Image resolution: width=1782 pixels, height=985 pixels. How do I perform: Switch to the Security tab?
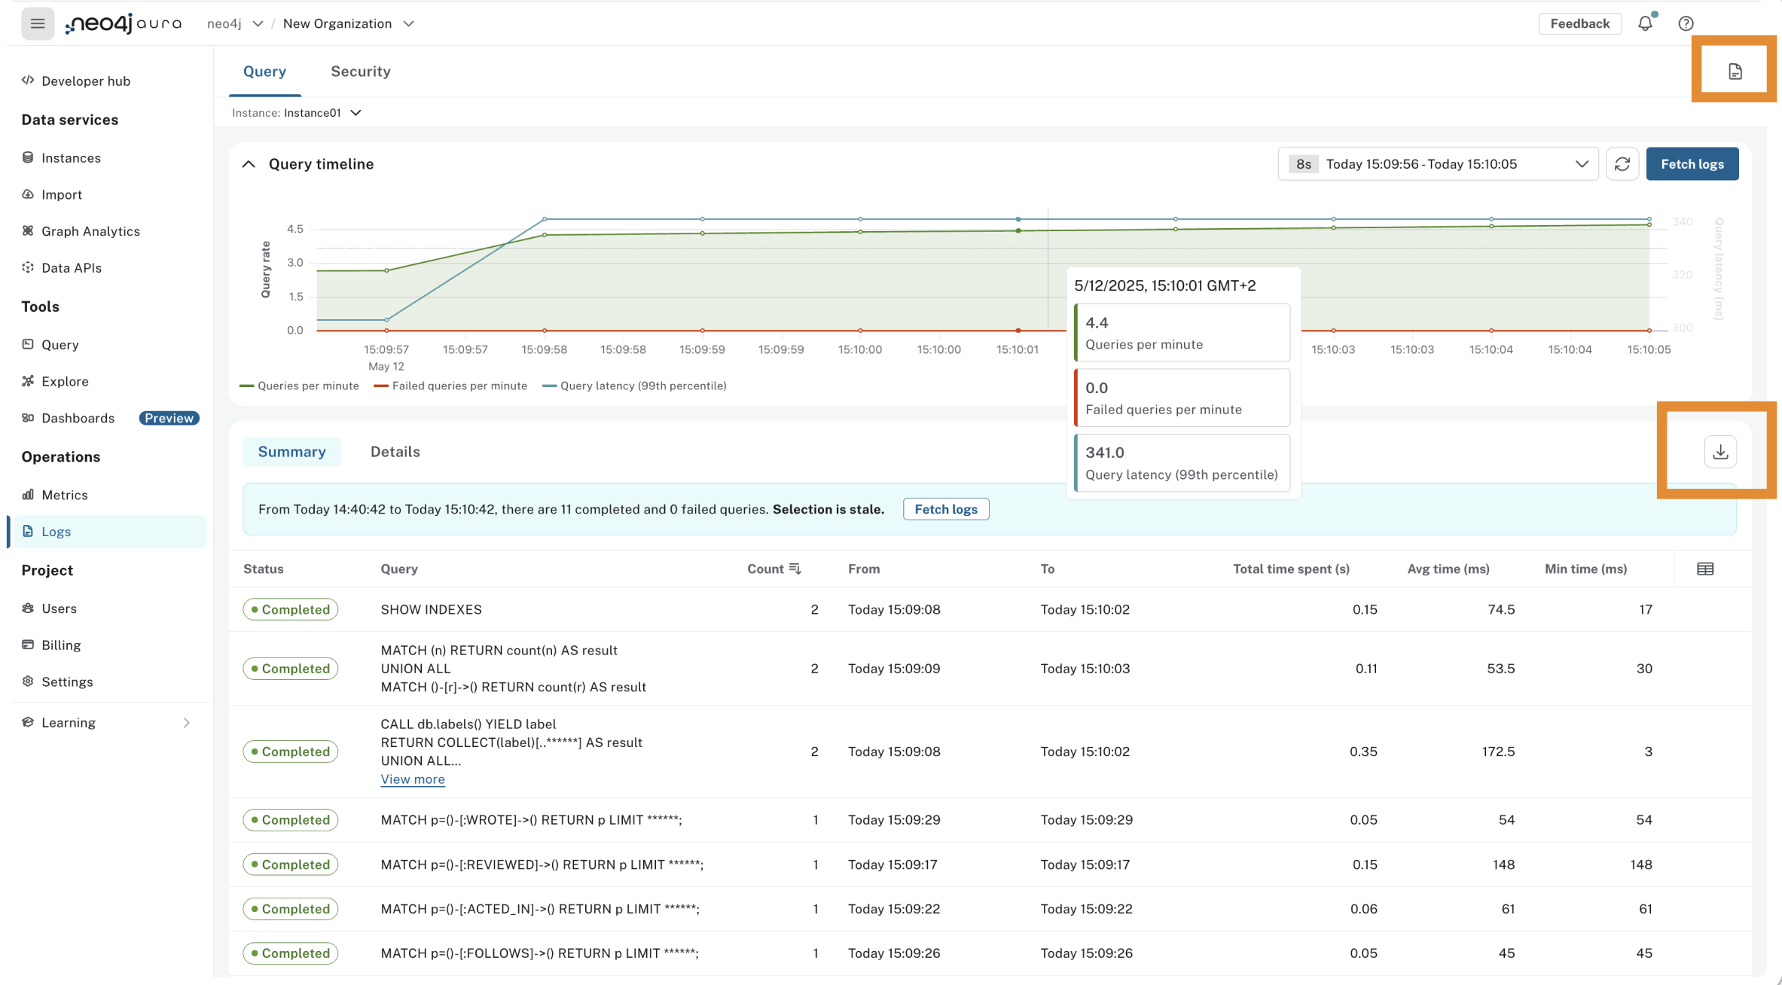[x=360, y=72]
